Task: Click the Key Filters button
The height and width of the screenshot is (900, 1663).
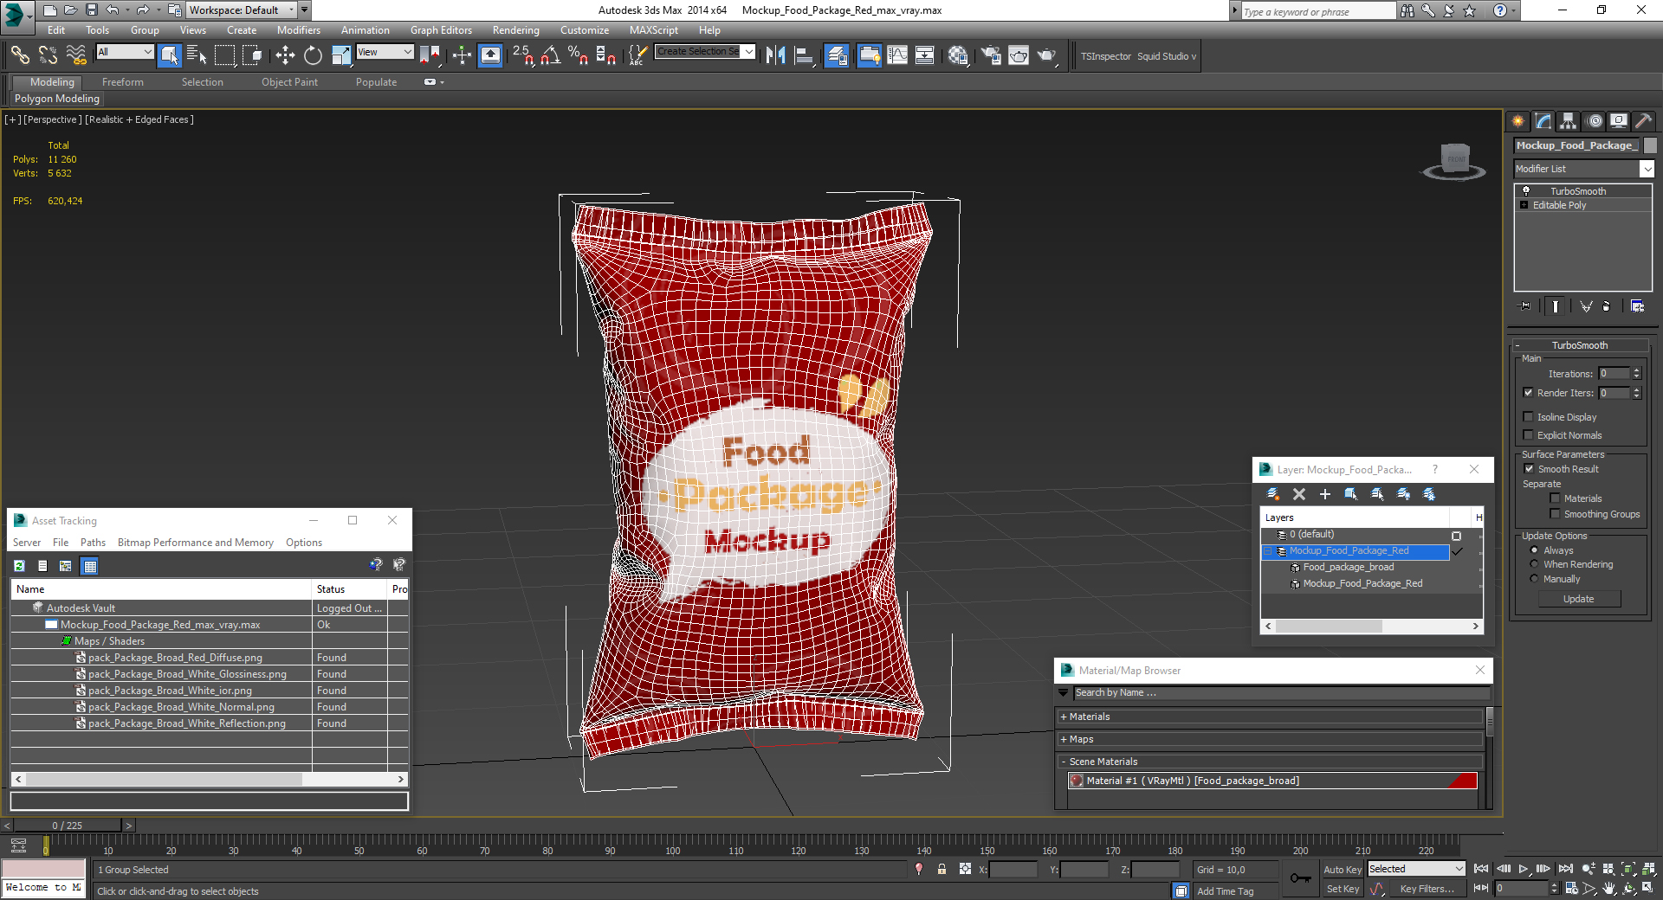Action: (1427, 889)
